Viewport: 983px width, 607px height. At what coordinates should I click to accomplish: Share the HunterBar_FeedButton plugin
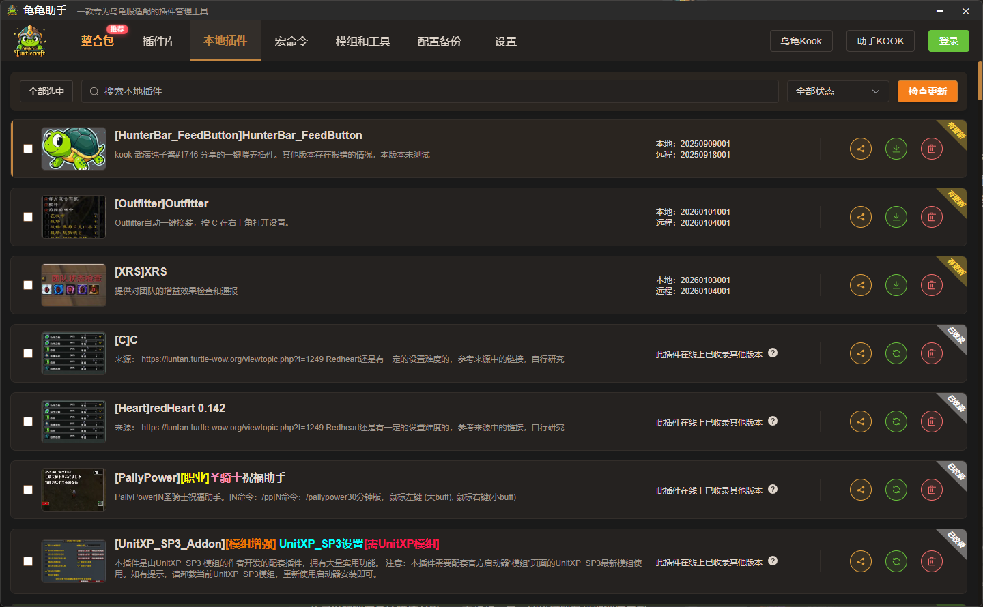coord(860,149)
